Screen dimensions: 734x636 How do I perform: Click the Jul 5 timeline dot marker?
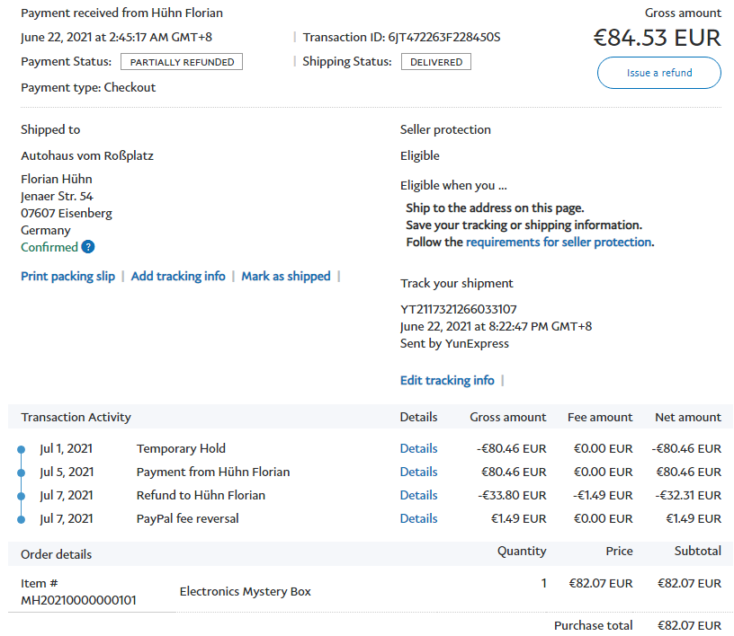[21, 473]
